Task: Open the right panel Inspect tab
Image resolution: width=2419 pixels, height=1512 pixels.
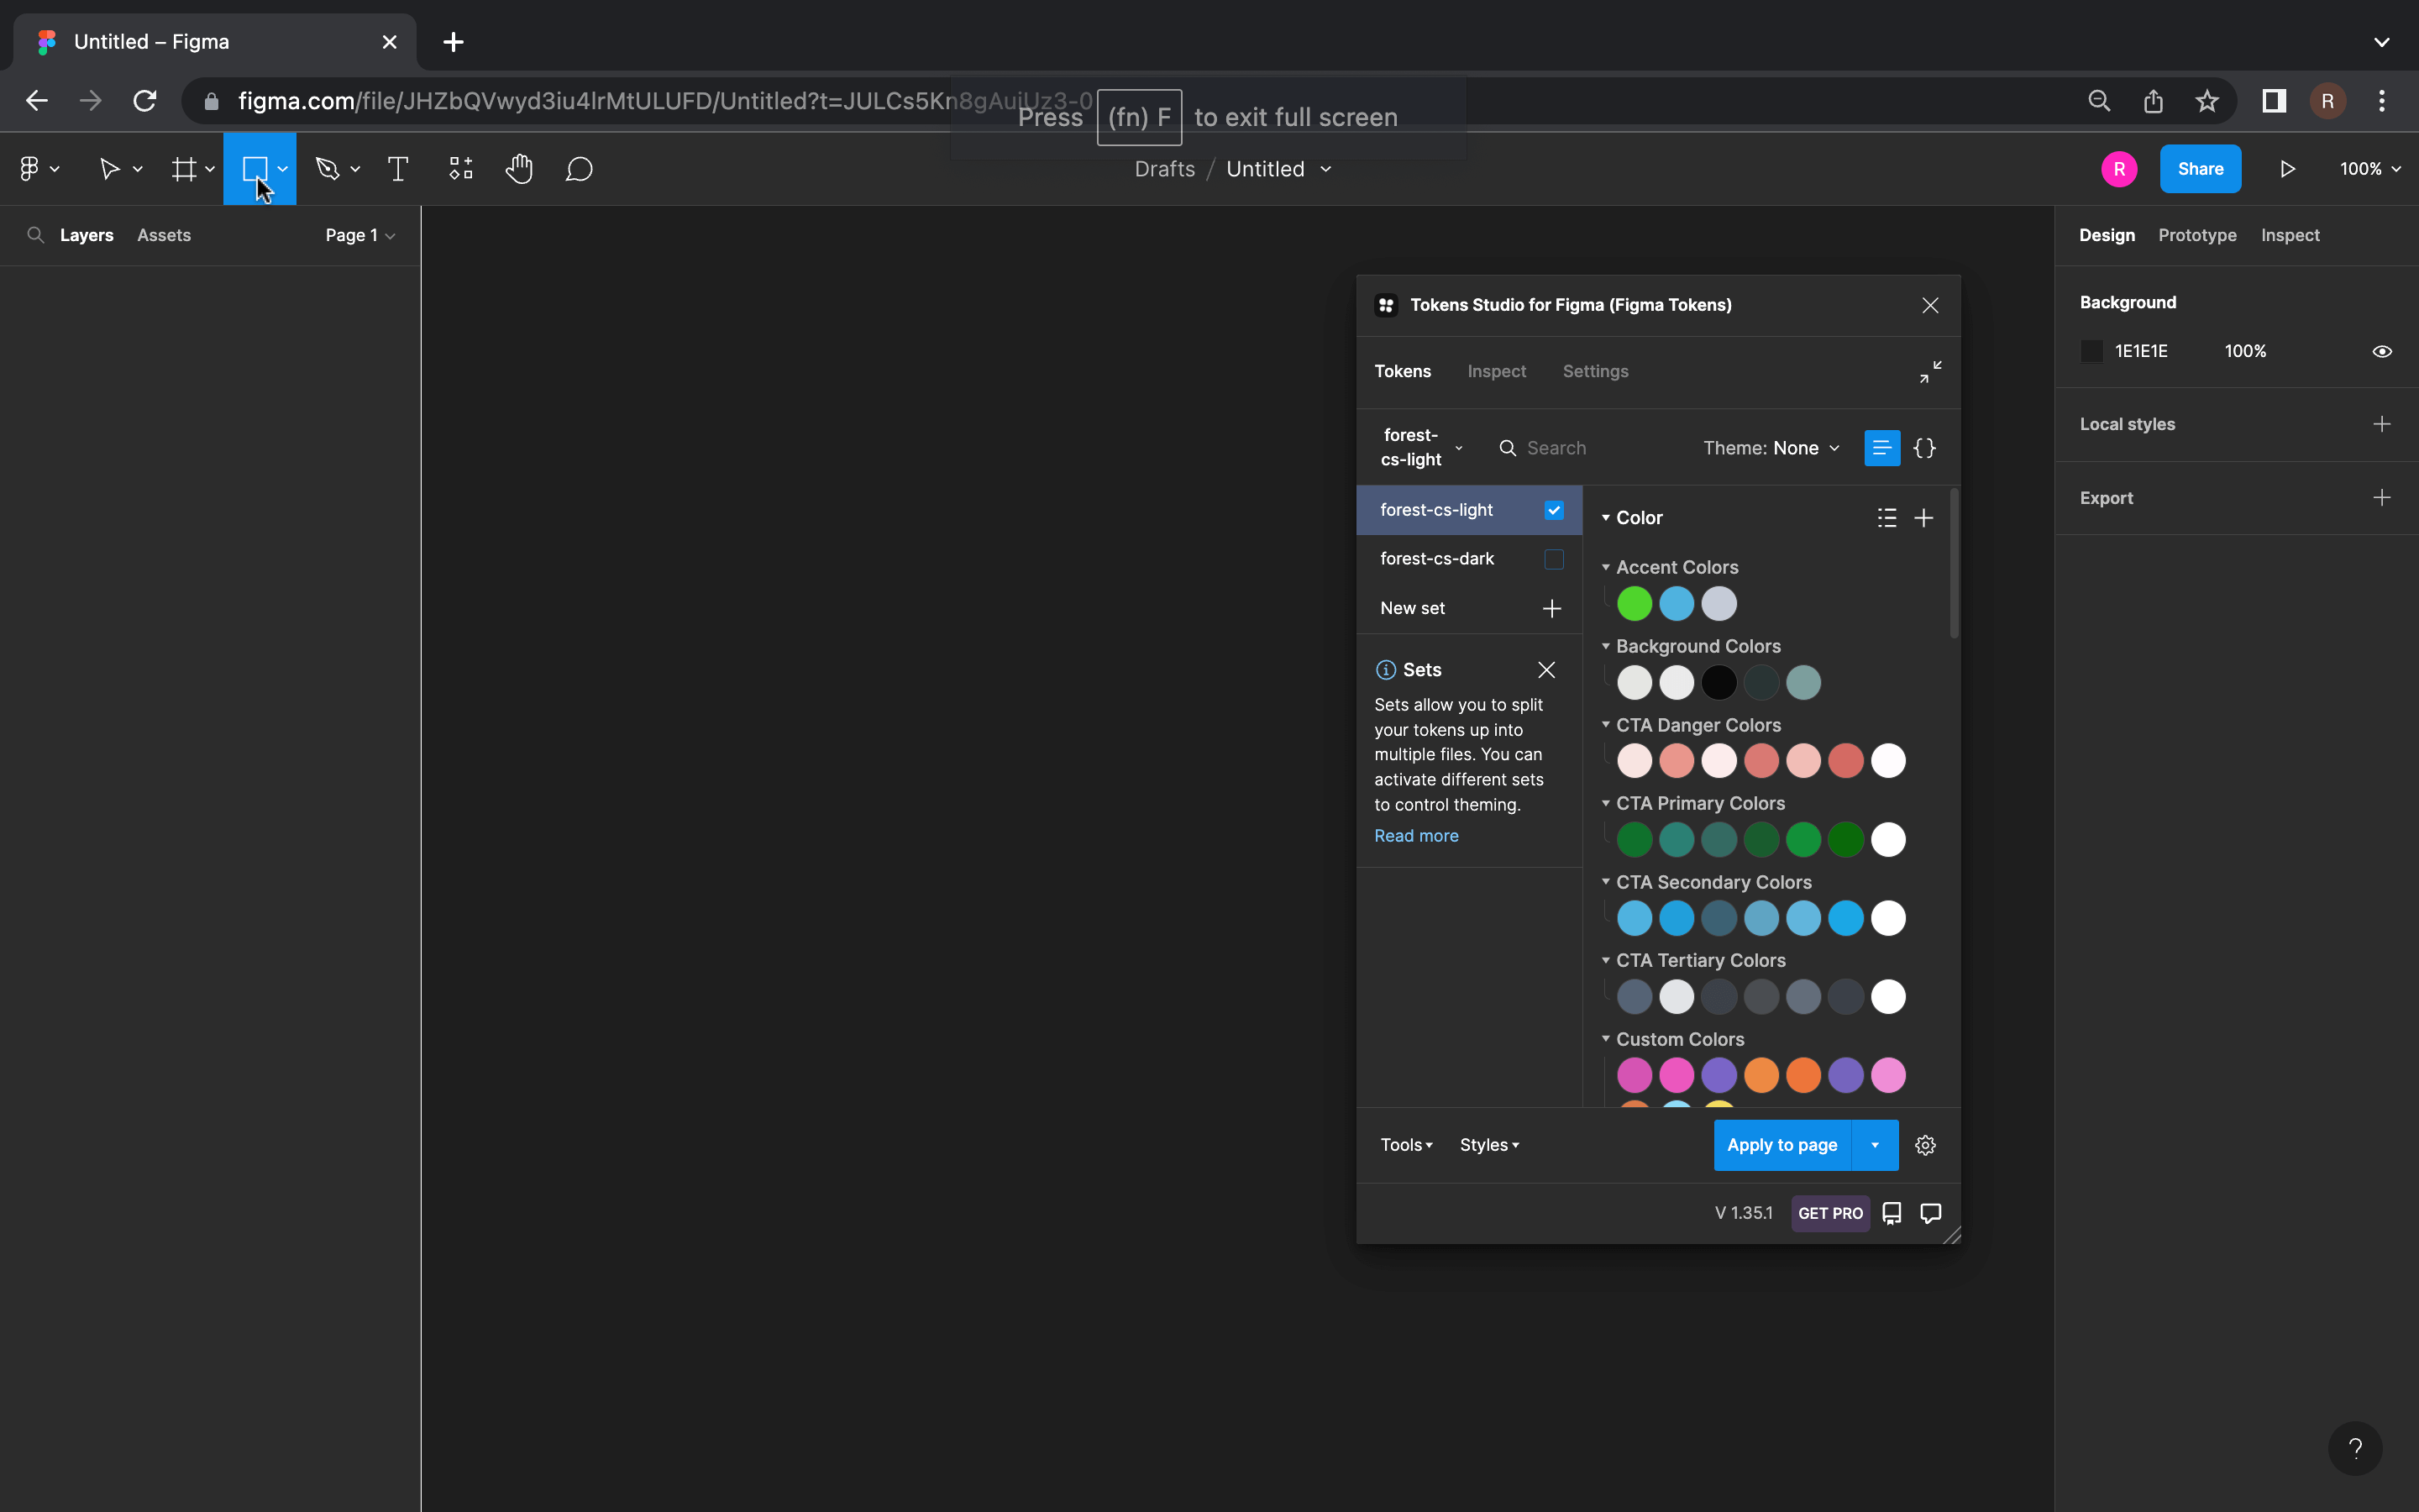Action: [2290, 235]
